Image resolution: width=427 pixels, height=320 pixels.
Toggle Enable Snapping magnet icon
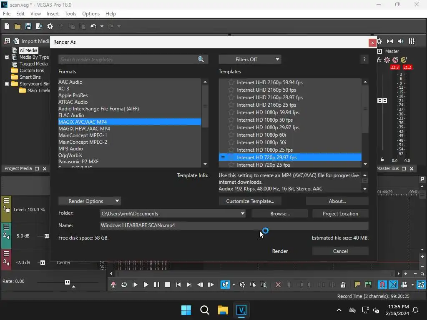(x=382, y=285)
